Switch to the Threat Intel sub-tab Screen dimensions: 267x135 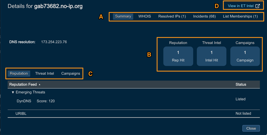tap(44, 73)
